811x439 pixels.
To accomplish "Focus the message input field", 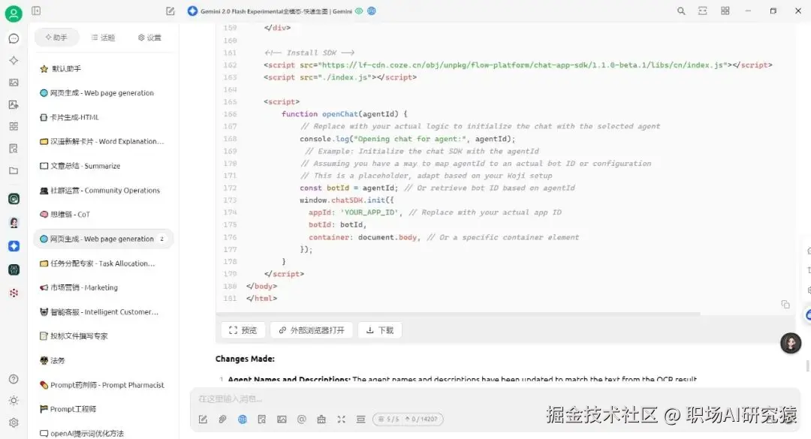I will tap(494, 398).
